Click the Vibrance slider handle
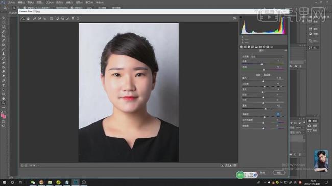Image resolution: width=332 pixels, height=186 pixels. click(263, 123)
